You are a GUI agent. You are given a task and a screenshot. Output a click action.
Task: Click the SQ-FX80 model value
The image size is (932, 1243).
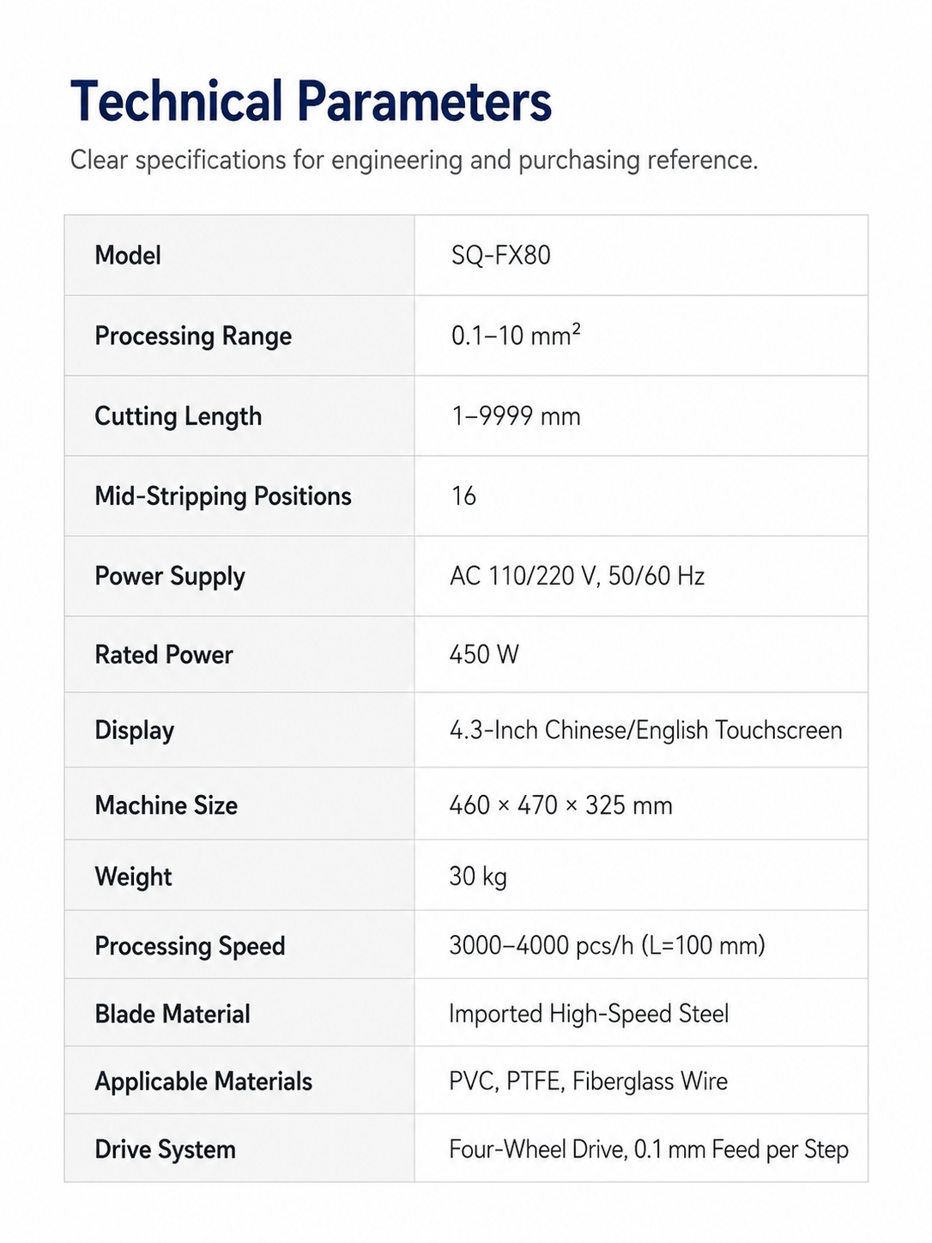coord(501,255)
